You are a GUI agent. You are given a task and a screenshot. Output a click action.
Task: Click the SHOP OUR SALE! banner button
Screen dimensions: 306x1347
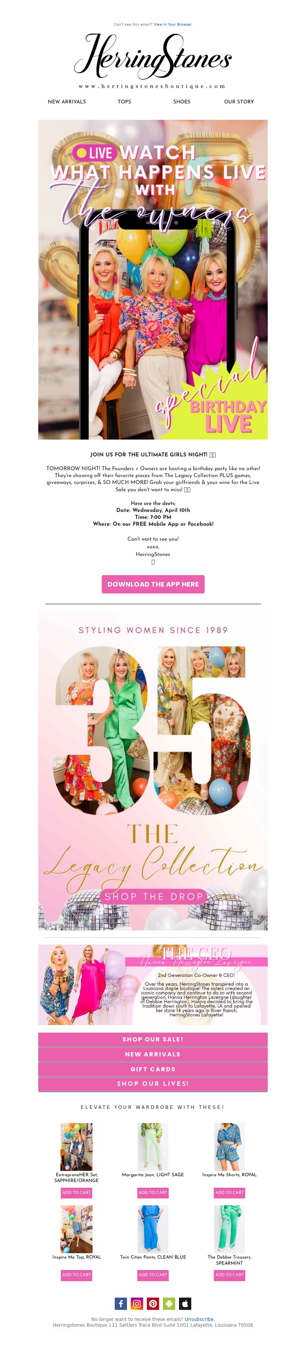pyautogui.click(x=153, y=1039)
